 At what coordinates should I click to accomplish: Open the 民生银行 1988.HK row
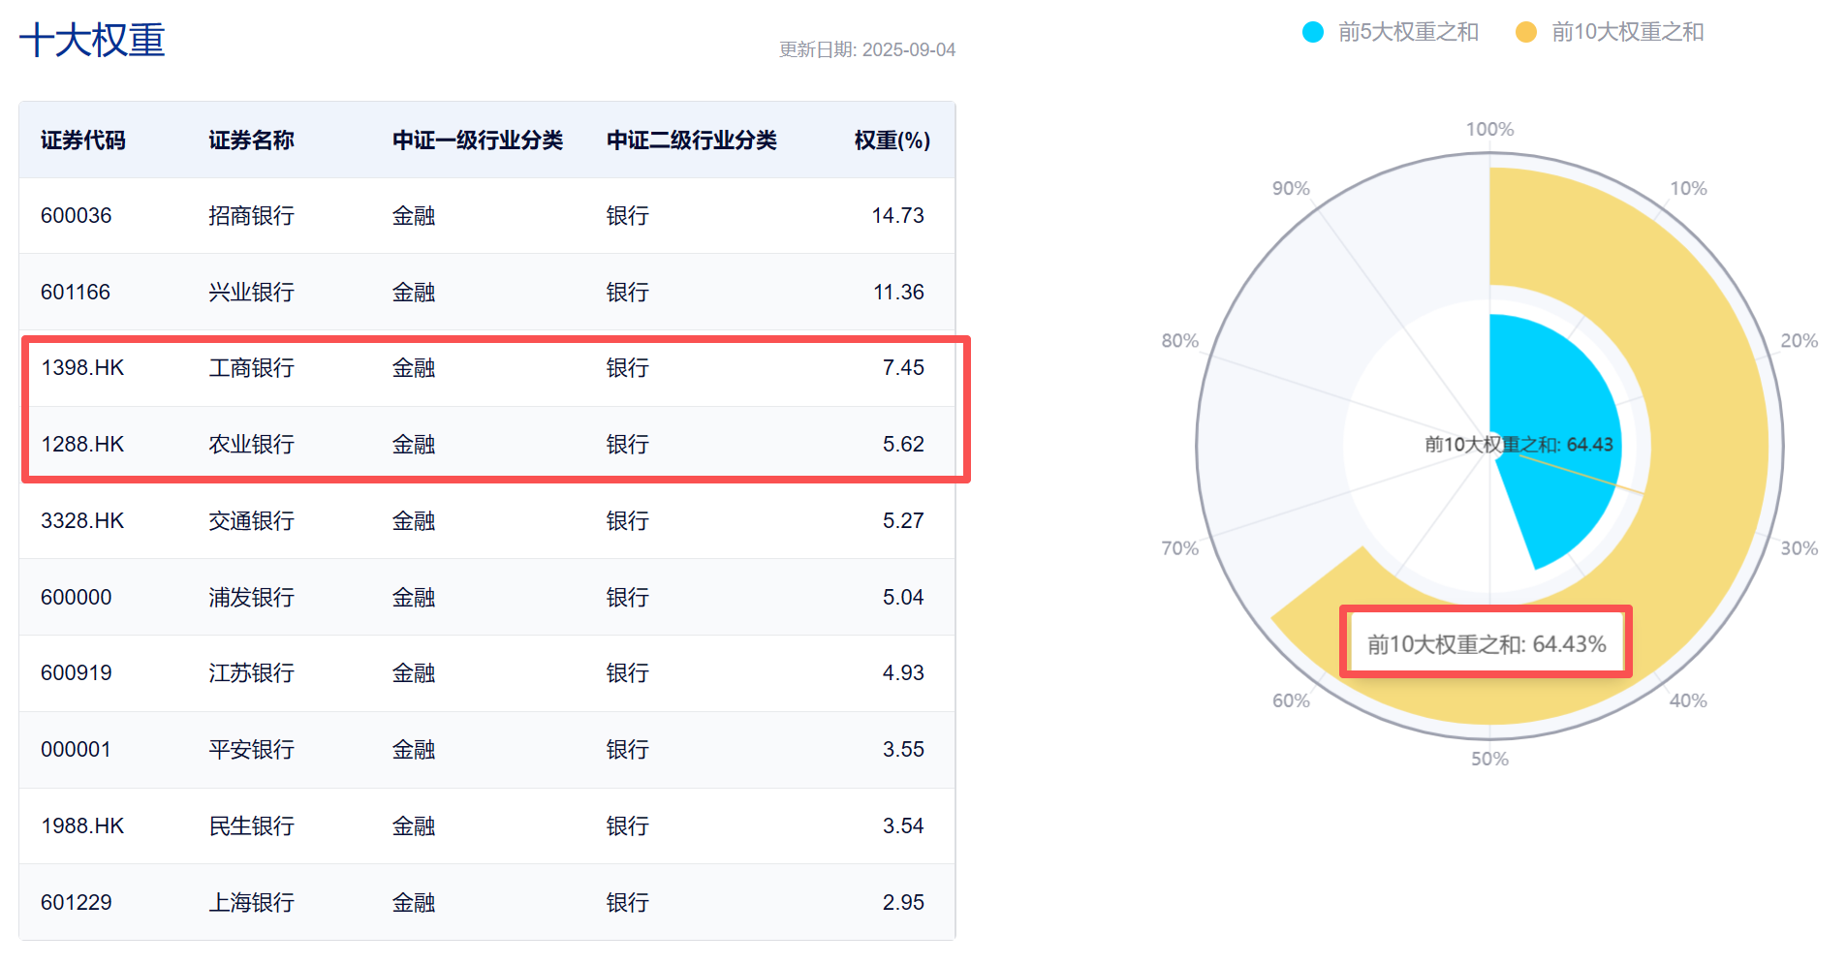point(487,826)
